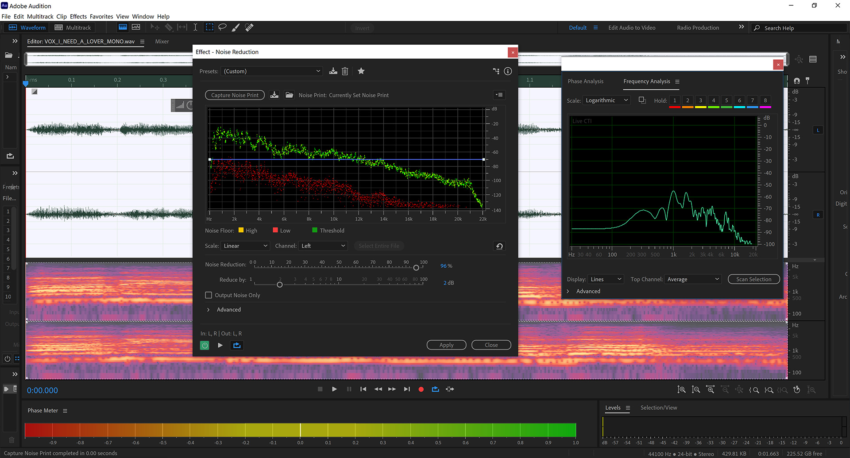Toggle loop playback in transport bar
This screenshot has height=458, width=850.
436,389
